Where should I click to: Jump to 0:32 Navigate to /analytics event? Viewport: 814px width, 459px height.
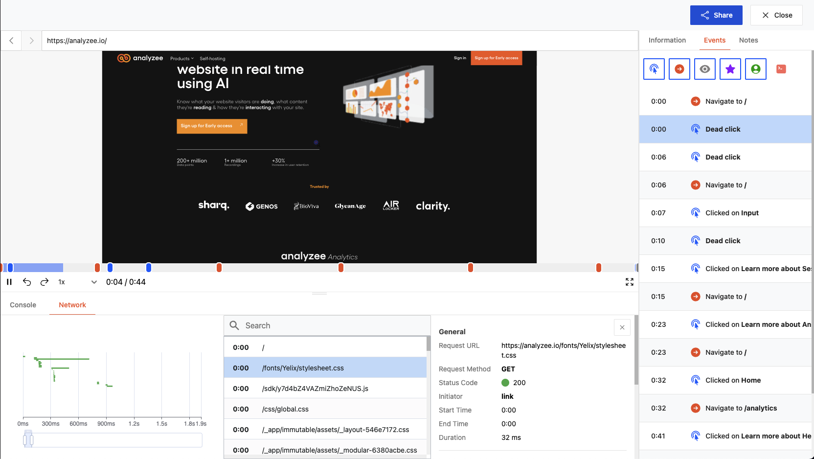(x=725, y=408)
